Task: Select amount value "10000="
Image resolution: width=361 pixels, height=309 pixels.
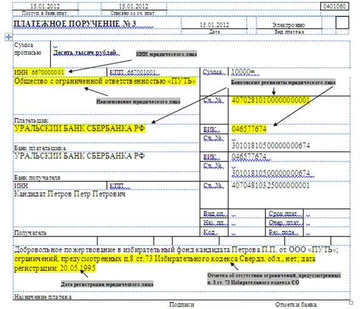Action: [x=243, y=72]
